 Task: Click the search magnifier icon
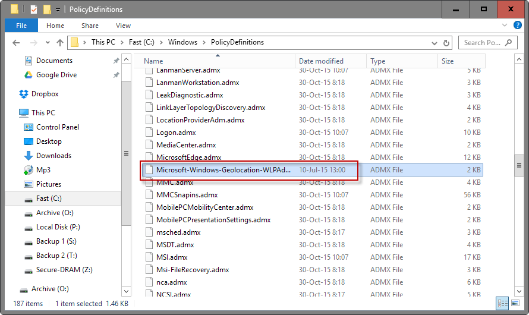coord(508,42)
